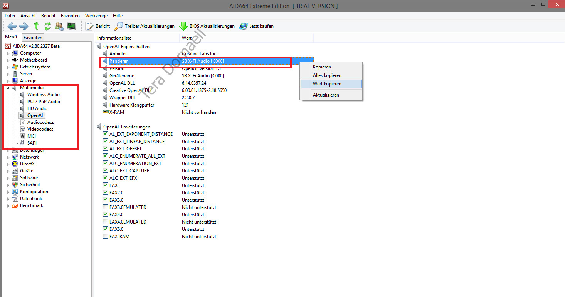Viewport: 565px width, 297px height.
Task: Click the Betriebssystem Windows flag icon
Action: (x=15, y=67)
